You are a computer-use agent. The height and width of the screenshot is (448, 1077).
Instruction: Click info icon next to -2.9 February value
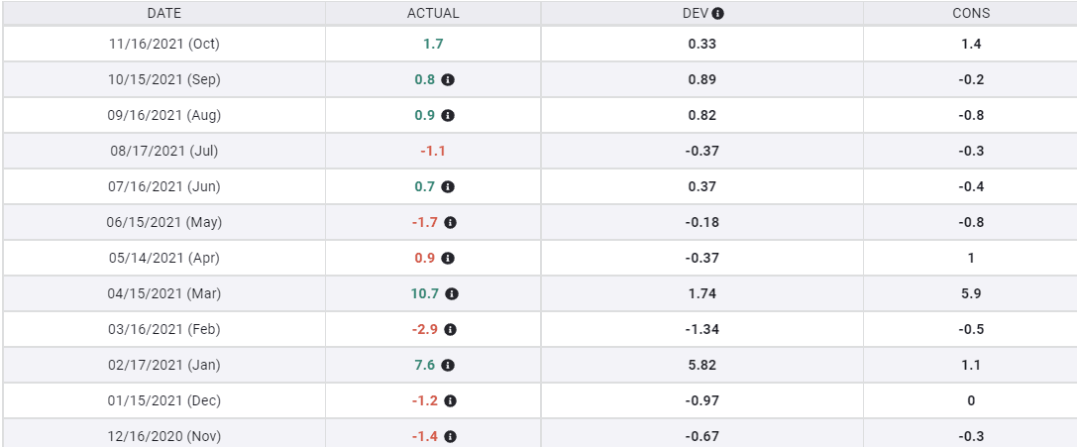coord(450,329)
